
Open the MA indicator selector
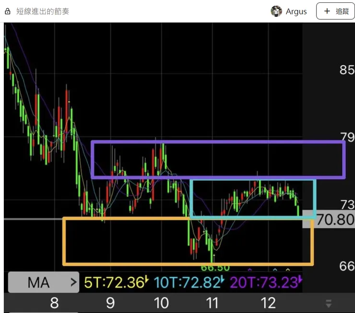pos(44,282)
